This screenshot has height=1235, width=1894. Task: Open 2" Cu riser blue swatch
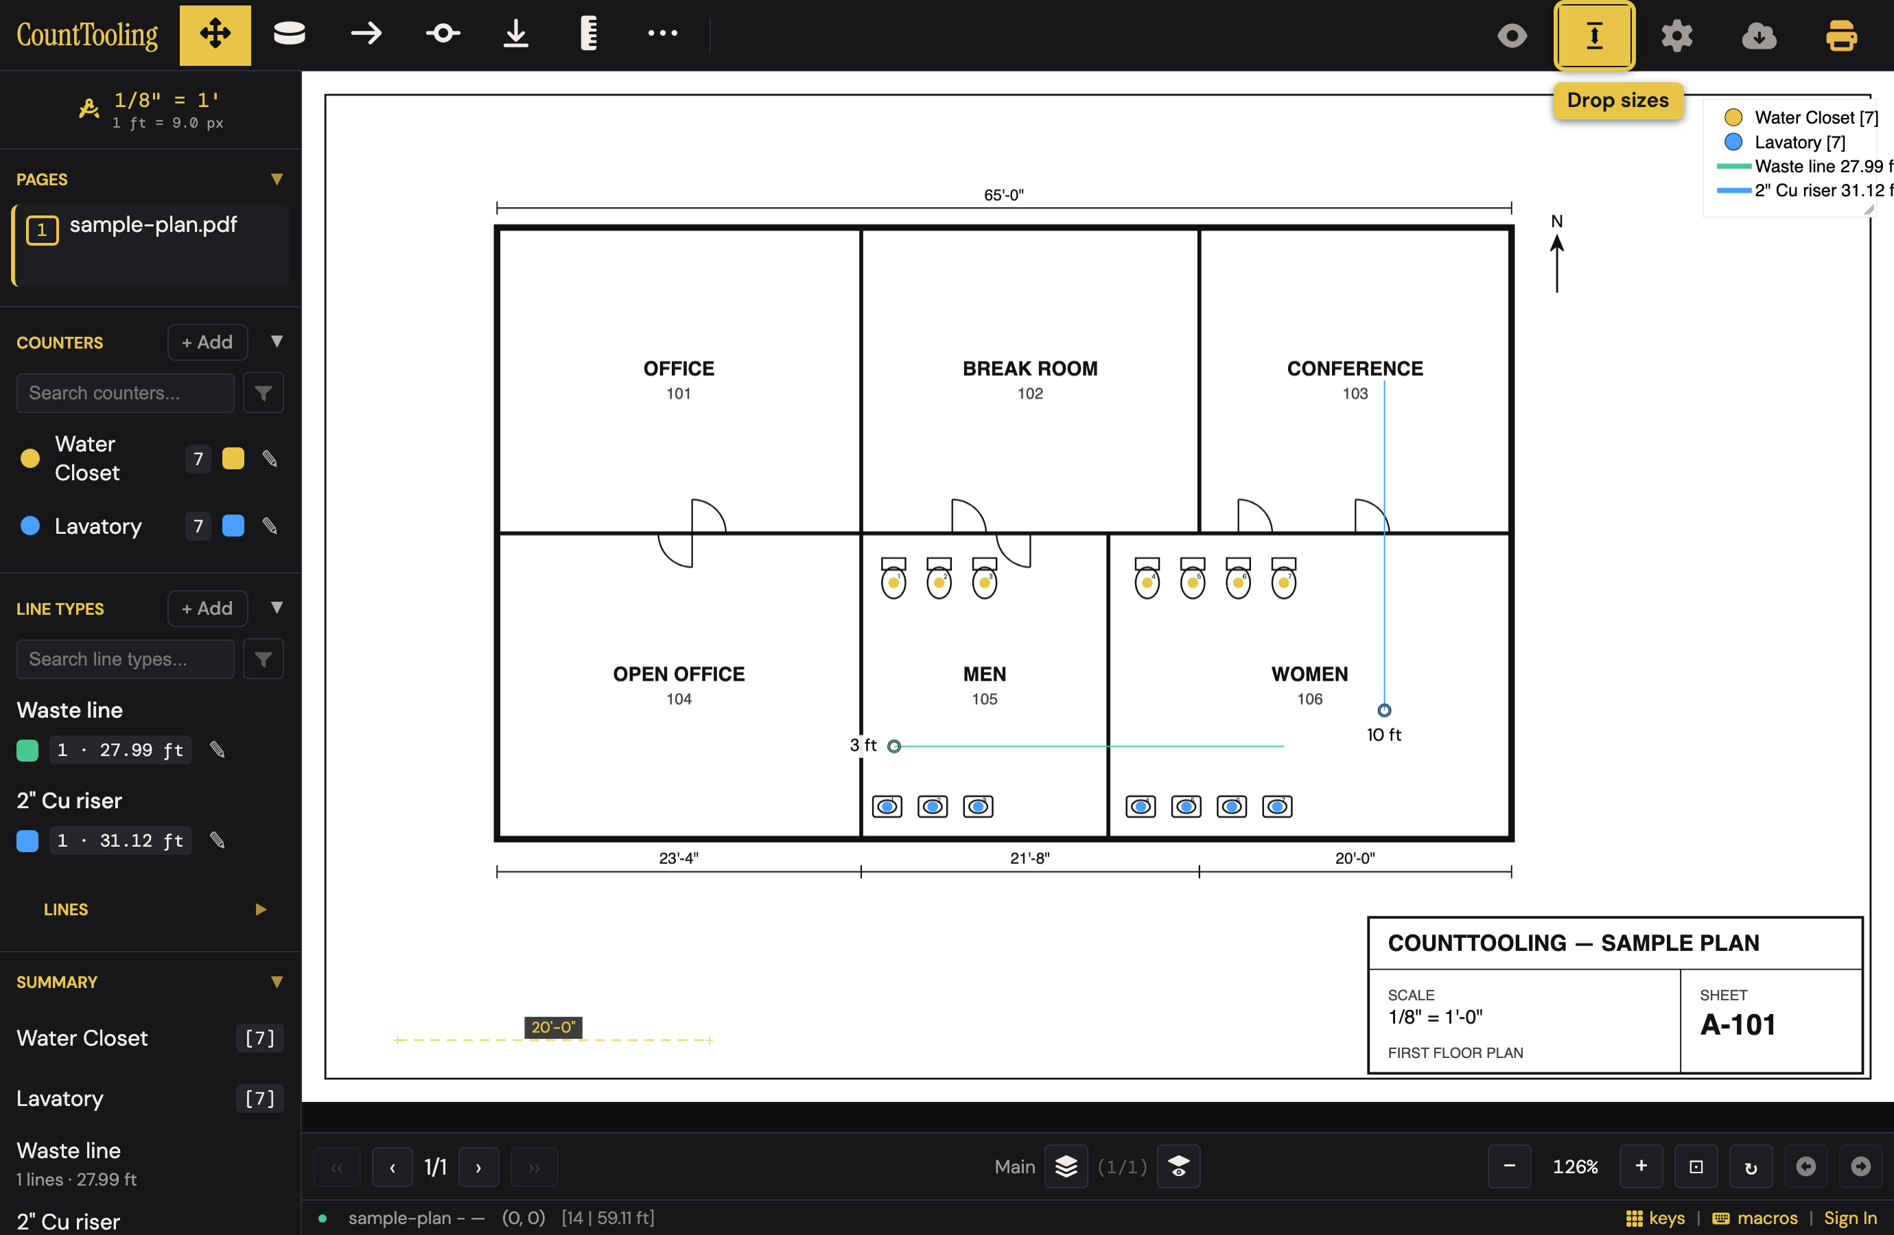pos(28,841)
